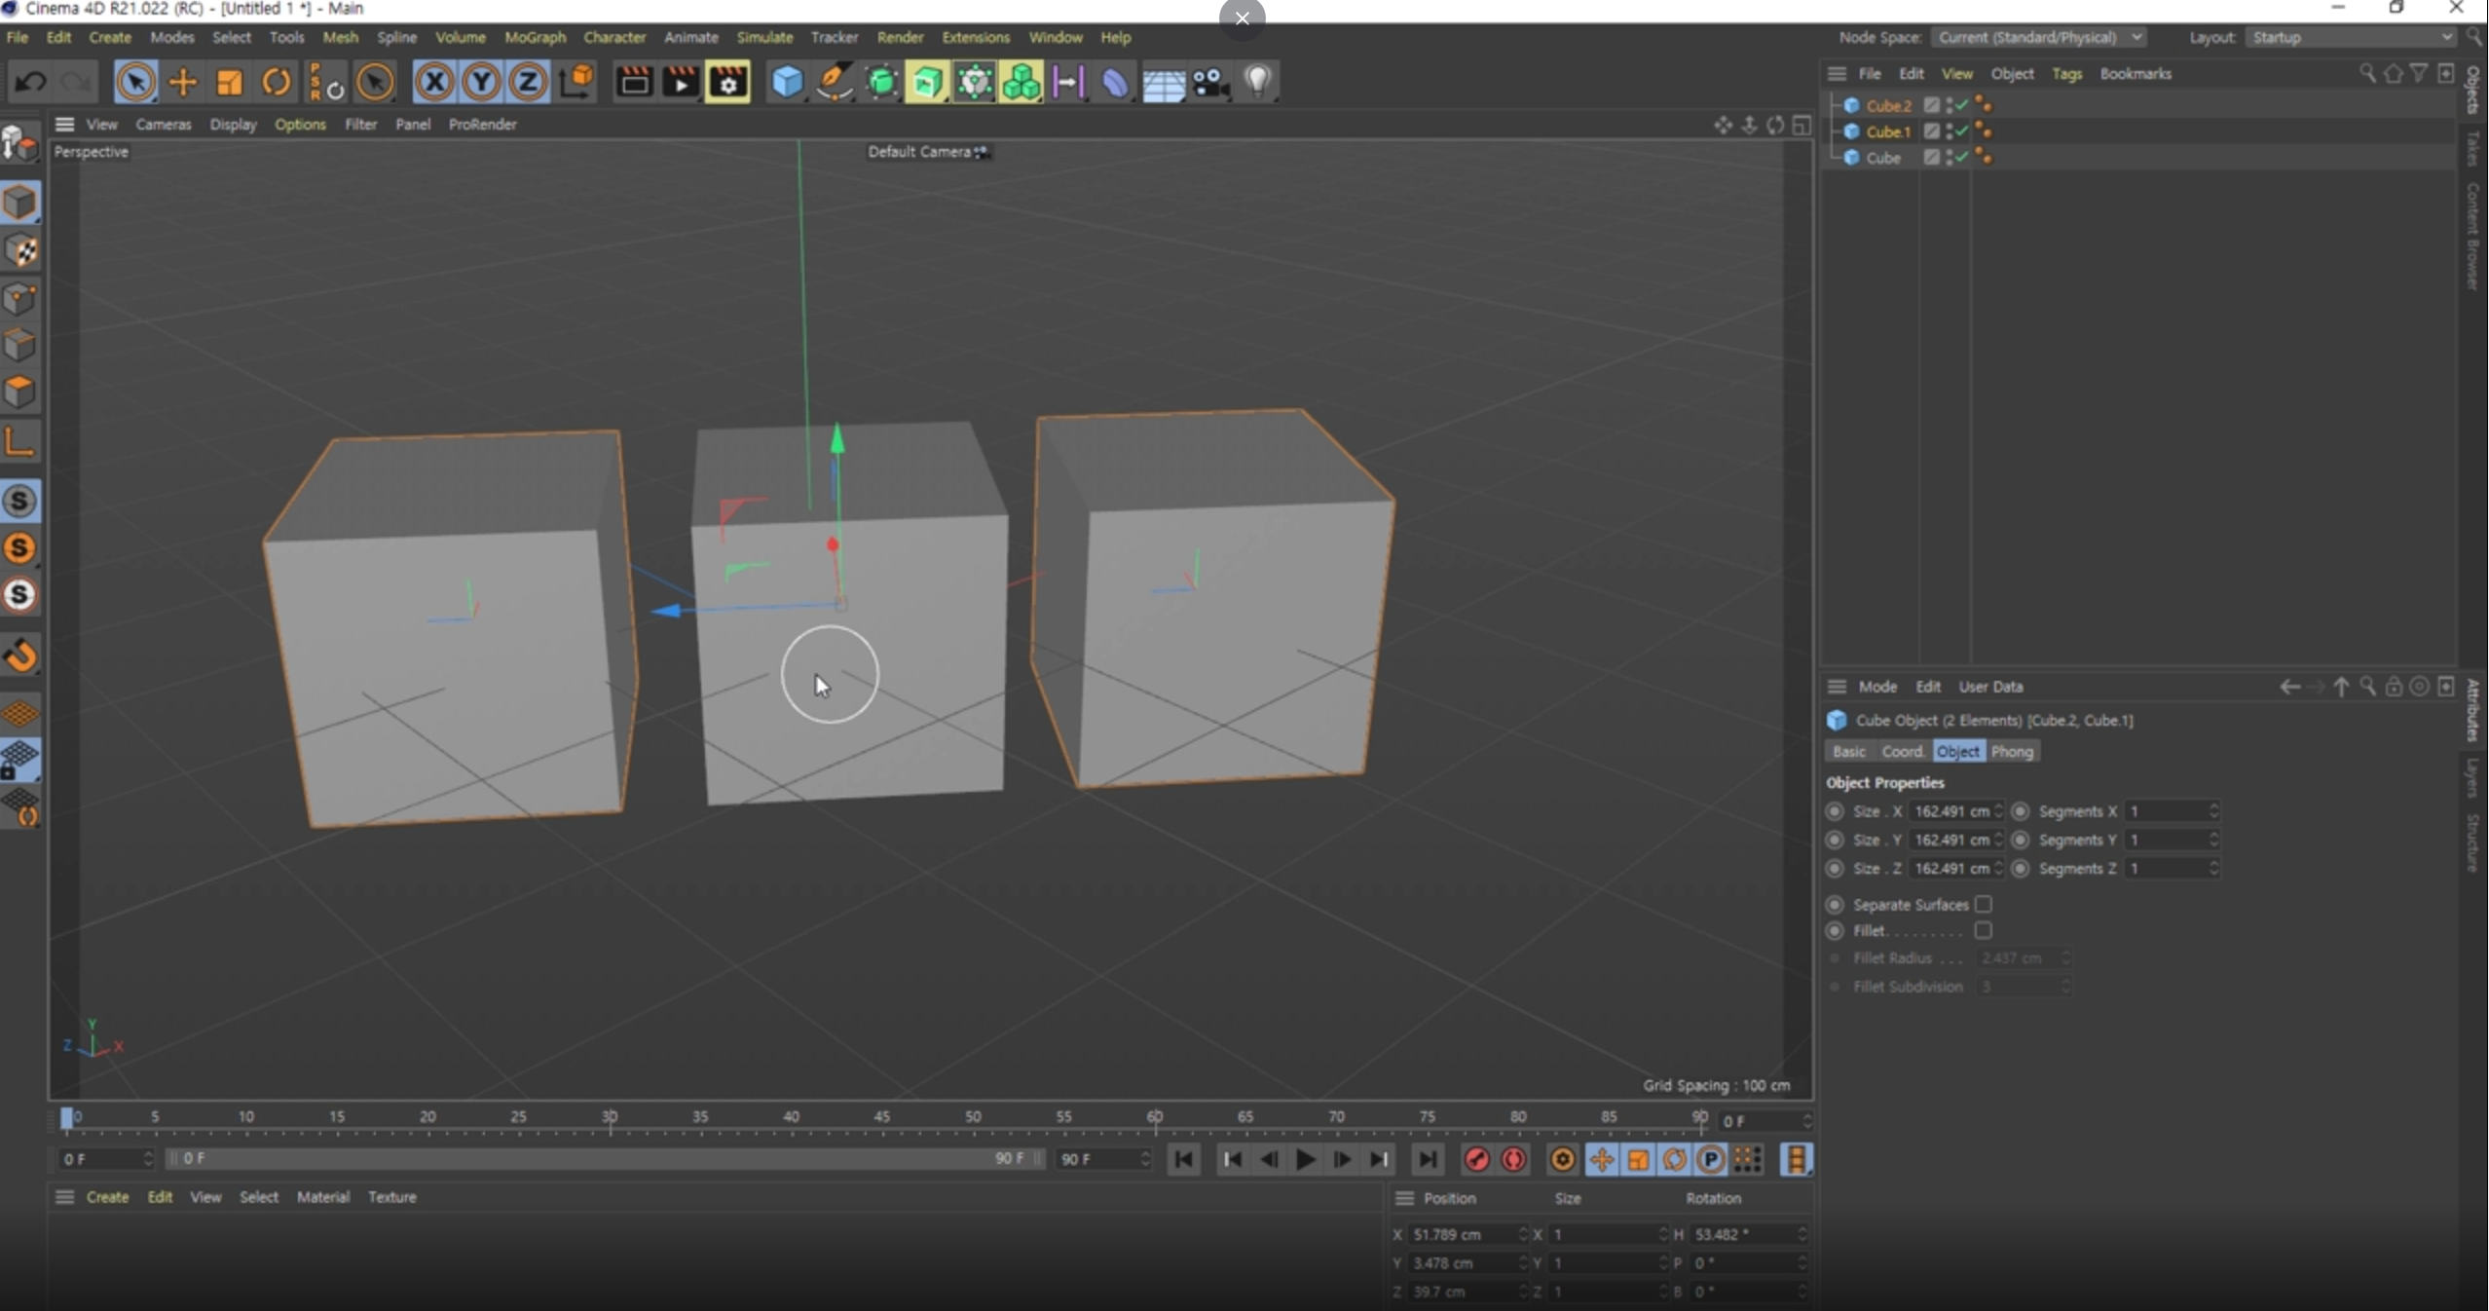The height and width of the screenshot is (1311, 2489).
Task: Open the Edit Render Settings icon
Action: (x=728, y=83)
